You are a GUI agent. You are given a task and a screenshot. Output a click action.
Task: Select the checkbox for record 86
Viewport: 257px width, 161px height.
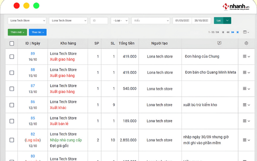tap(12, 105)
